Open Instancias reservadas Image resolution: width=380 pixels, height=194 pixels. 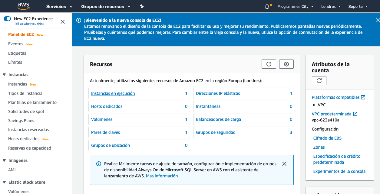(28, 130)
